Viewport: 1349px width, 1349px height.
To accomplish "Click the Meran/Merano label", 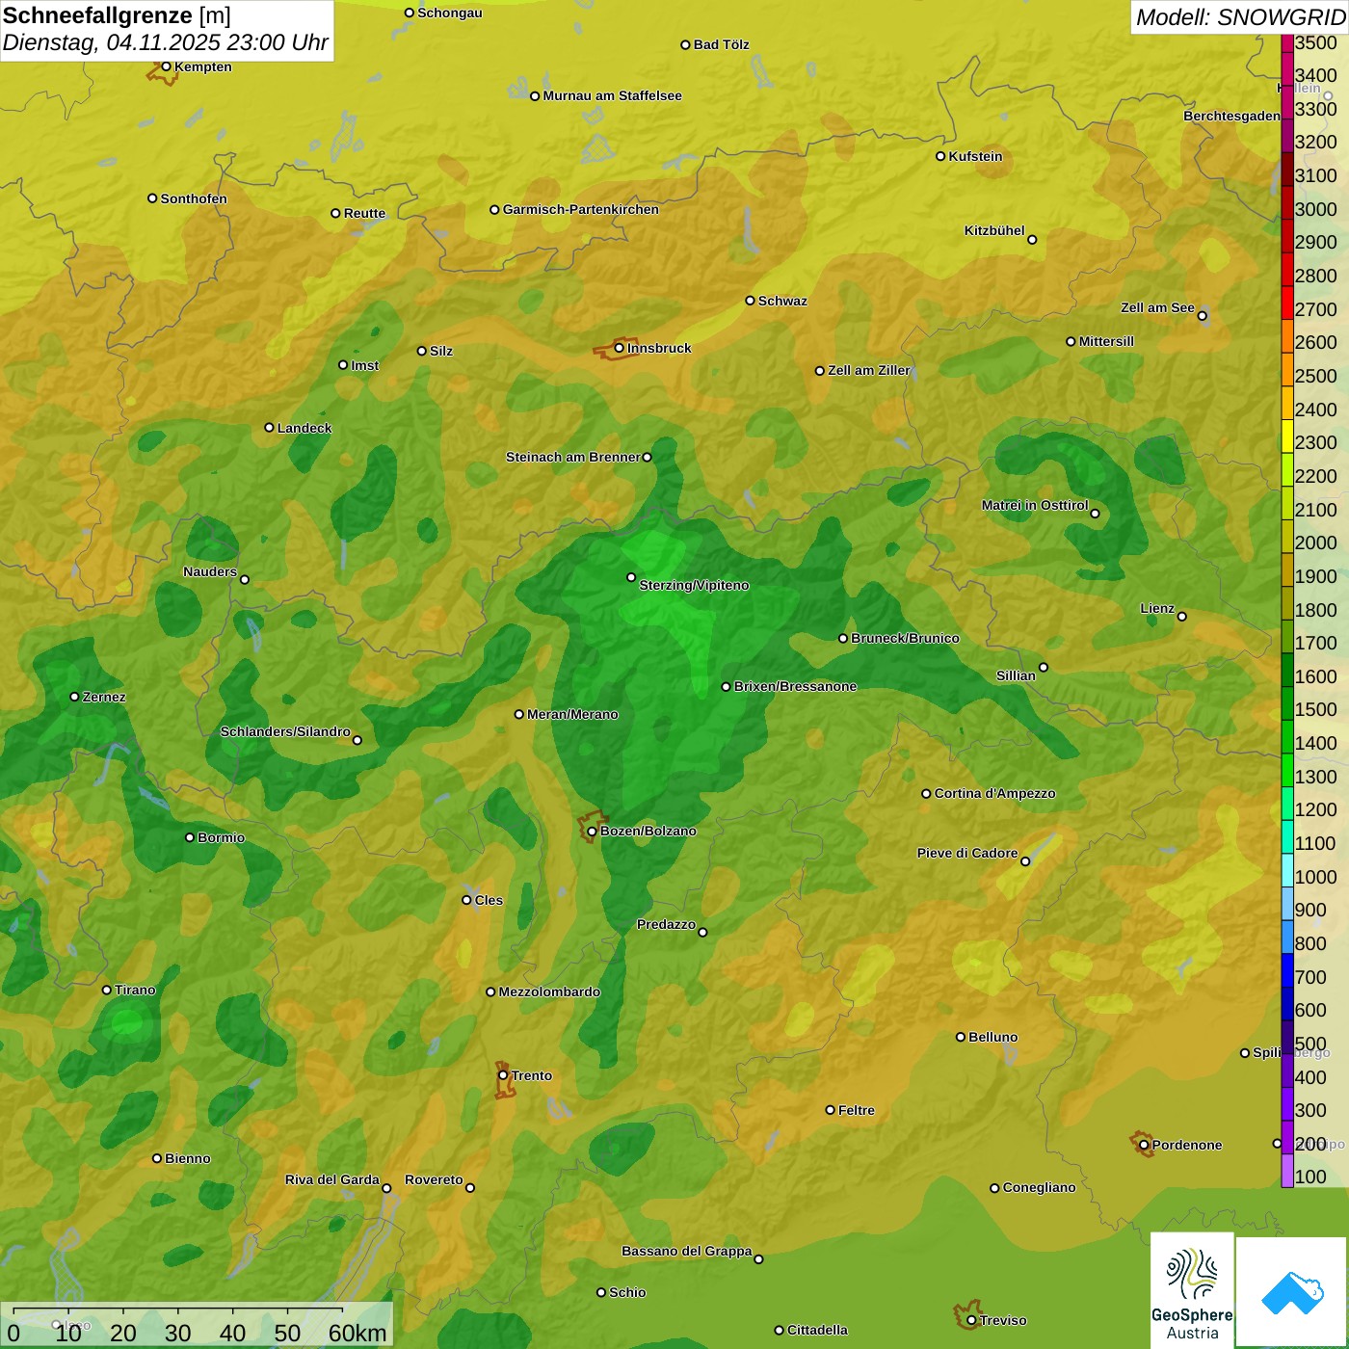I will click(x=573, y=714).
